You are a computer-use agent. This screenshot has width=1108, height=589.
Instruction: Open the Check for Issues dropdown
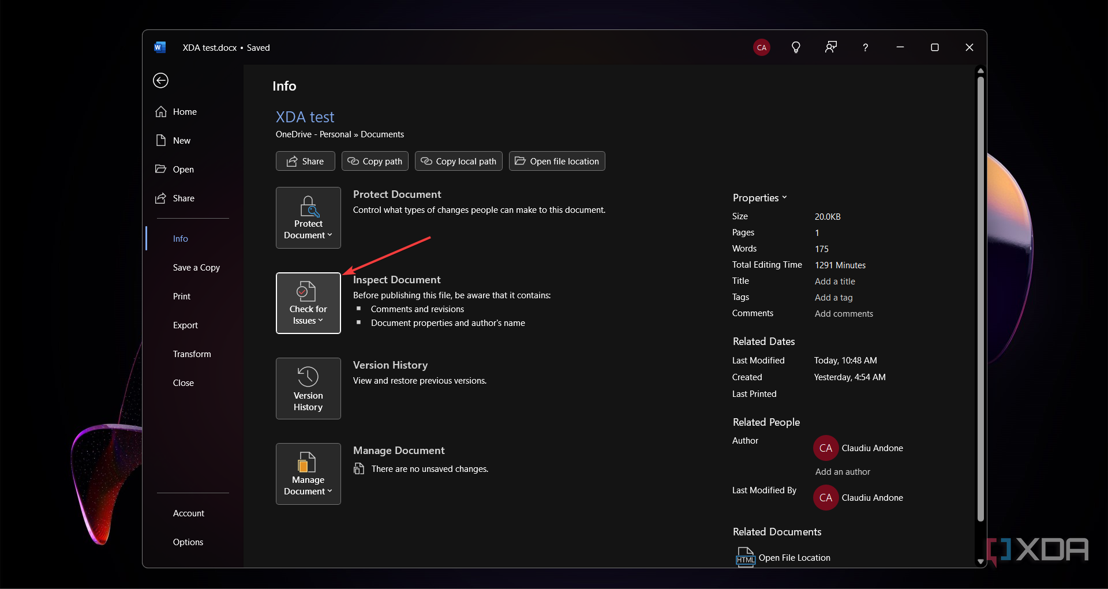pyautogui.click(x=308, y=303)
